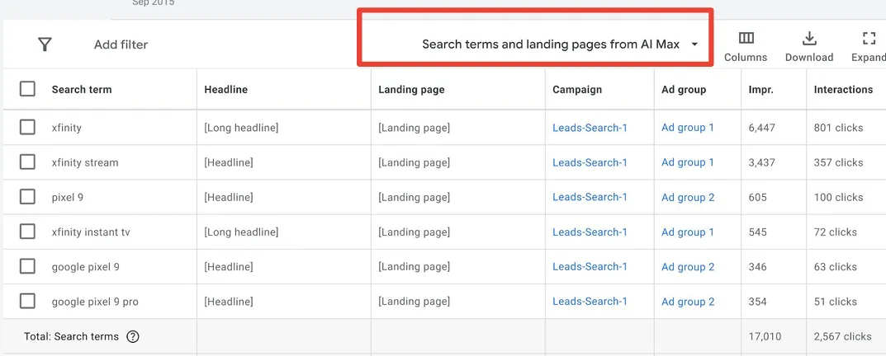Screen dimensions: 886x356
Task: Check the google pixel 9 row checkbox
Action: [27, 266]
